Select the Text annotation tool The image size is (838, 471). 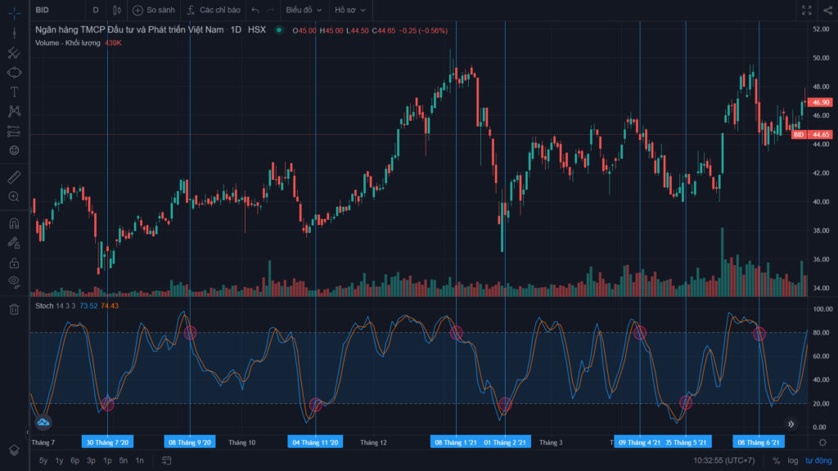(15, 92)
